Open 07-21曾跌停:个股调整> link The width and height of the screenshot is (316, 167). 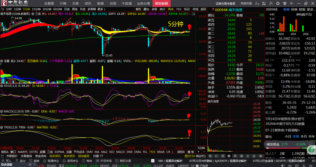tap(283, 130)
